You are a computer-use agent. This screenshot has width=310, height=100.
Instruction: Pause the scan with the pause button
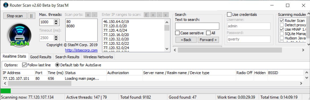[31, 16]
